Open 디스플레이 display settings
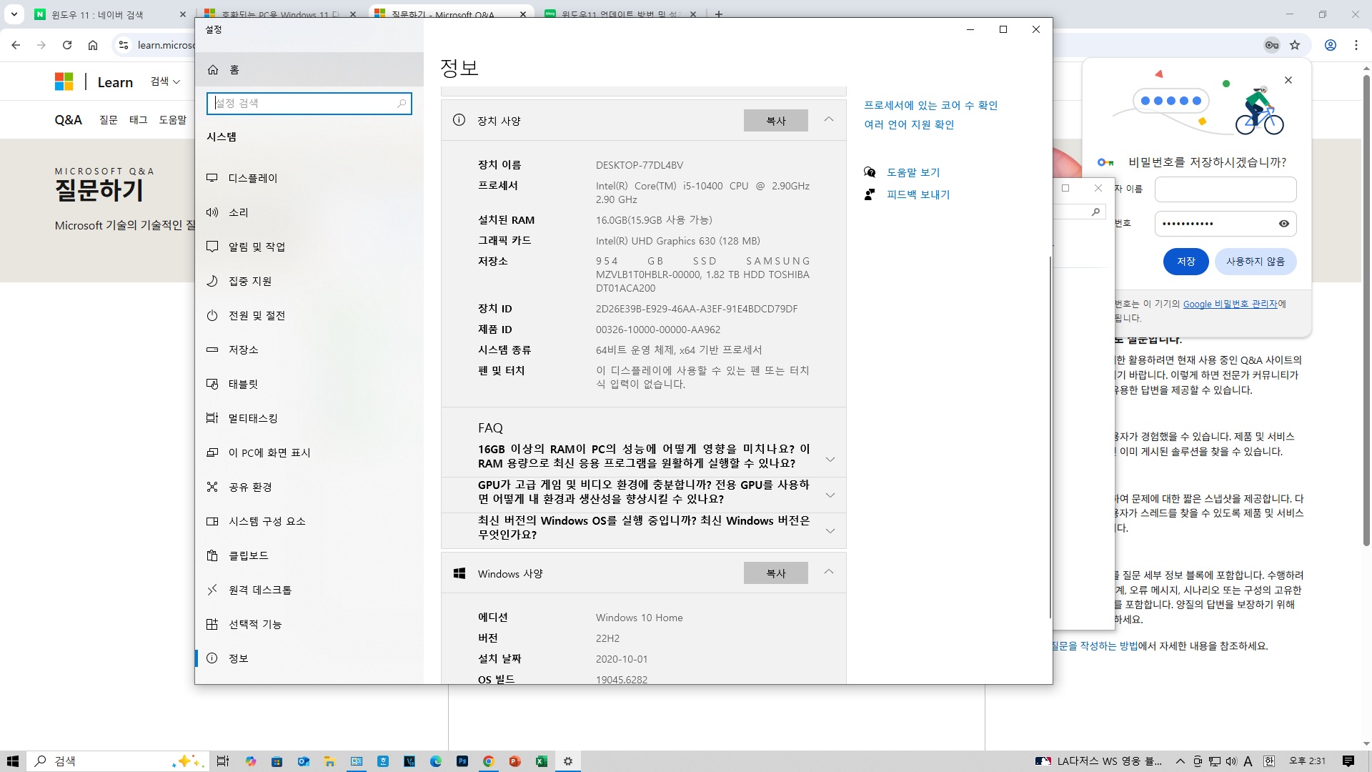The image size is (1372, 772). pyautogui.click(x=309, y=178)
